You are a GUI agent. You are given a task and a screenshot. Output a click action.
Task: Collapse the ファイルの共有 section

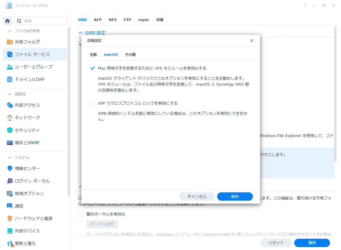[x=10, y=31]
